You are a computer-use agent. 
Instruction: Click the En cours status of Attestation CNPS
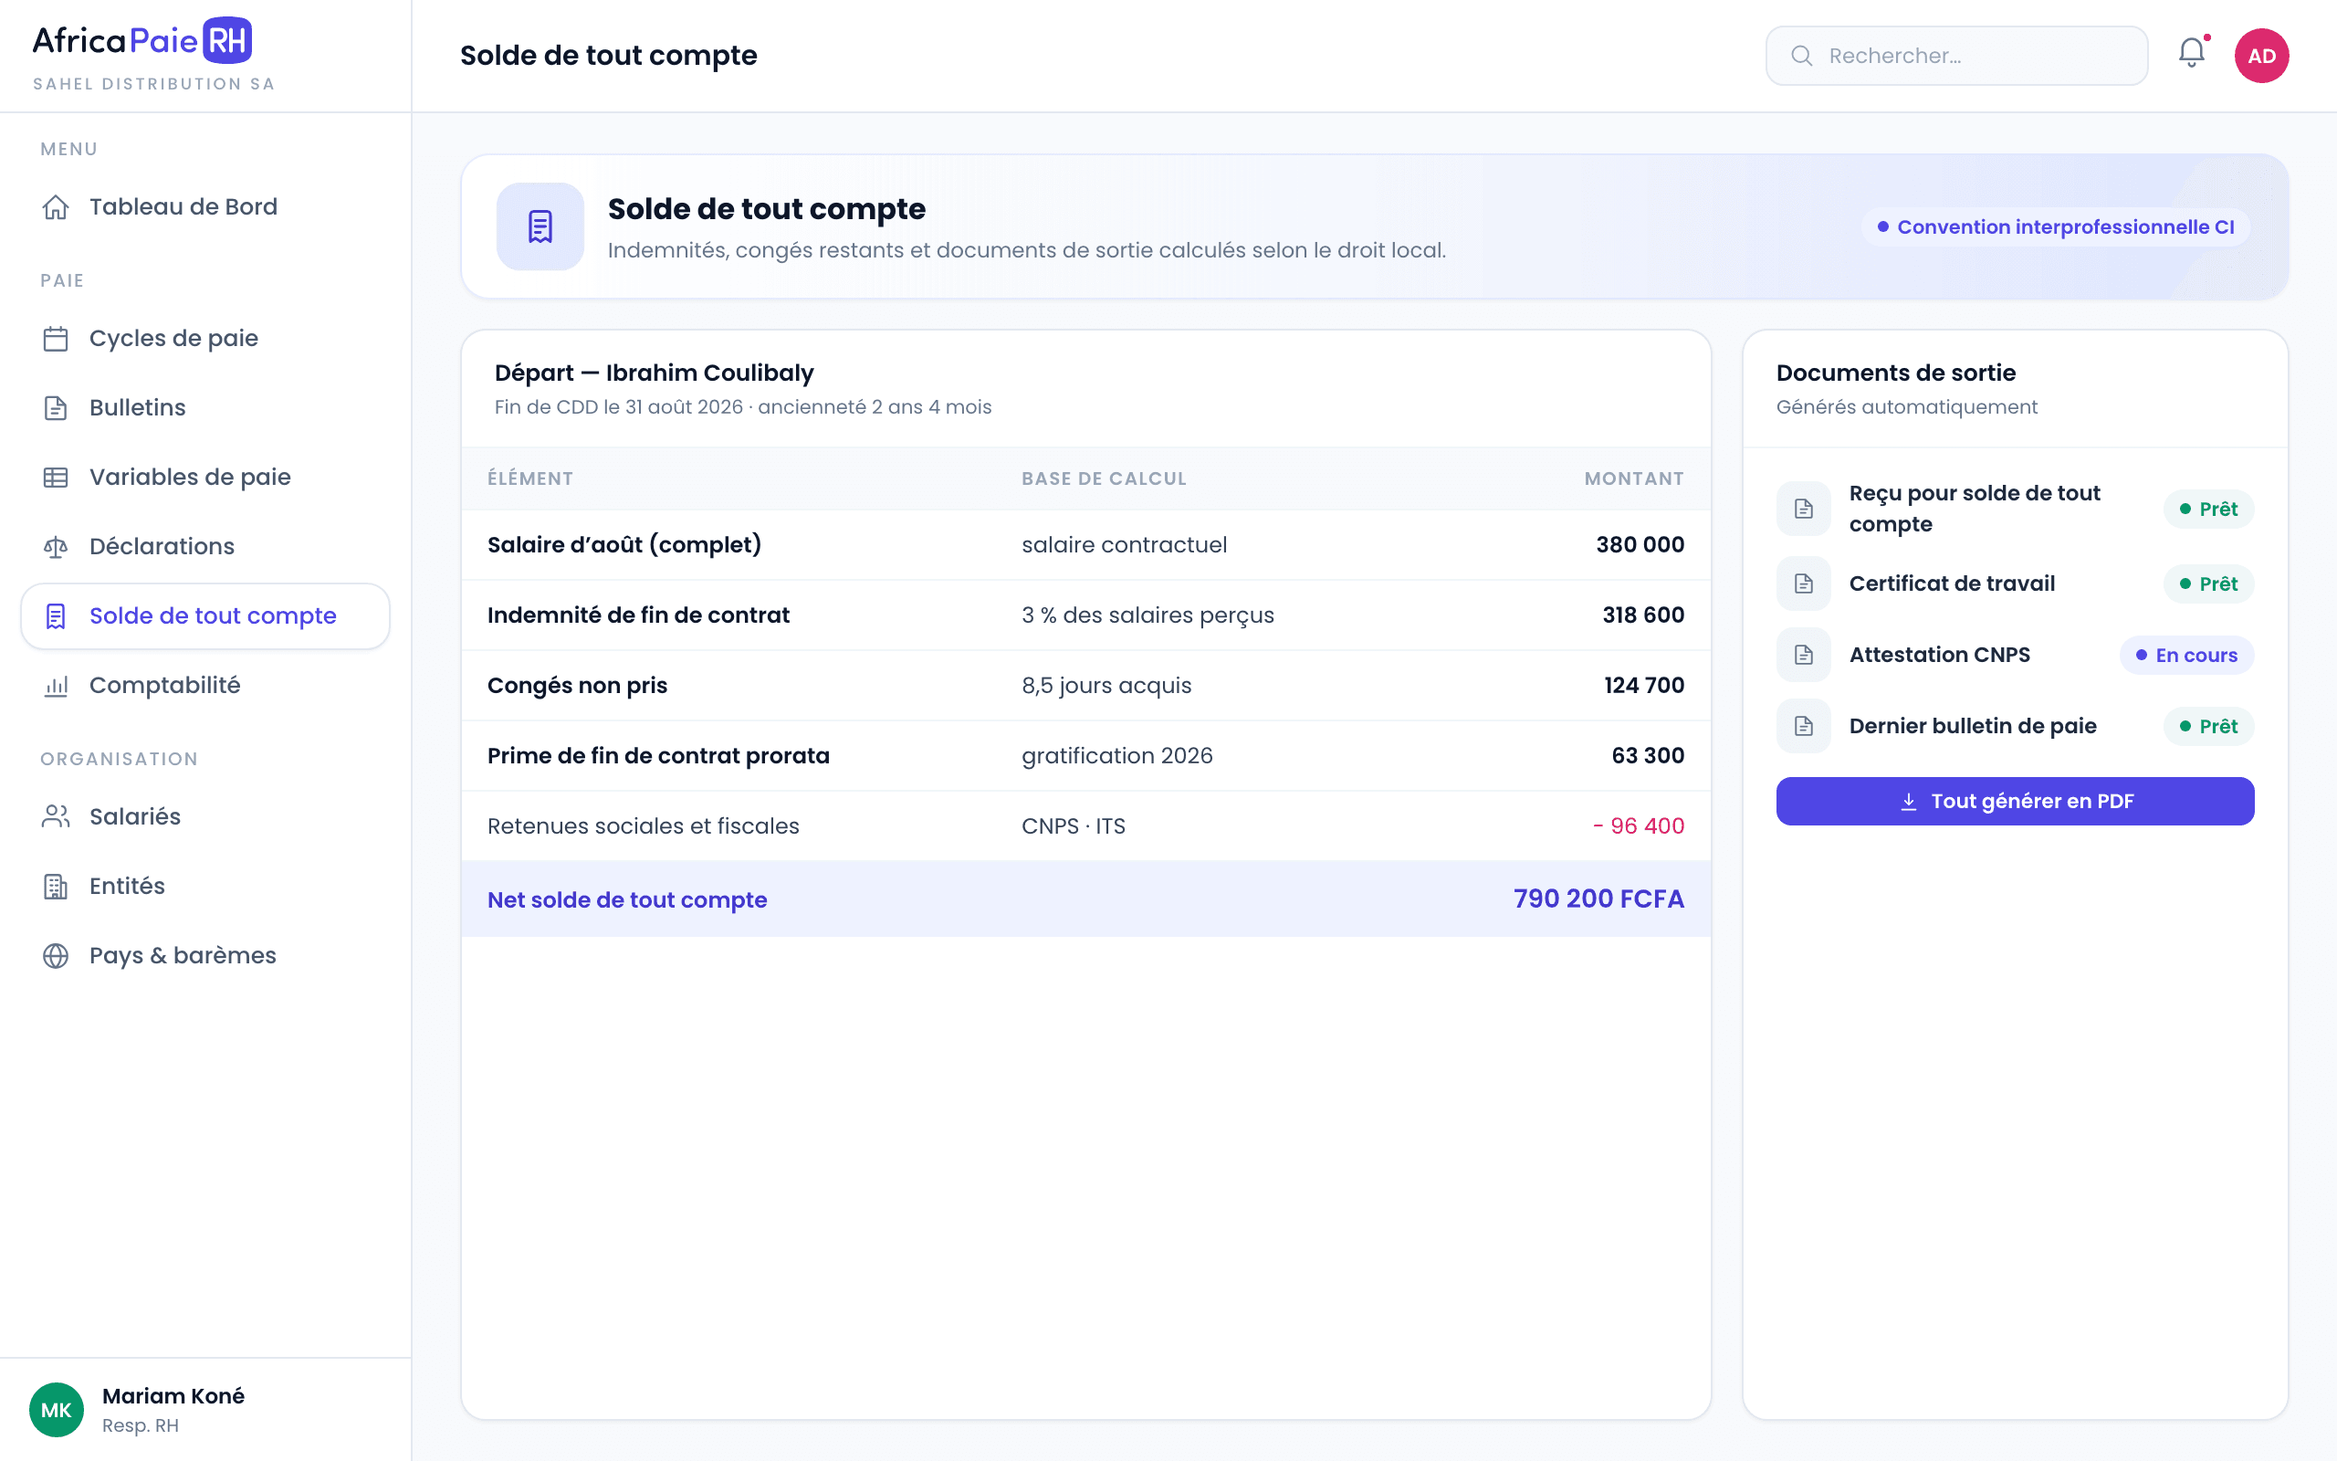pyautogui.click(x=2186, y=655)
